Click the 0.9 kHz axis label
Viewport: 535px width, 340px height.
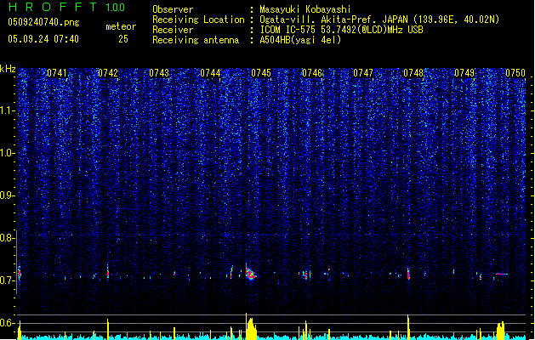point(7,195)
